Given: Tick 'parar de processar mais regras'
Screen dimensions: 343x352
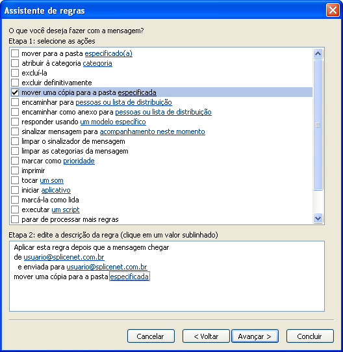Looking at the screenshot, I should pos(15,219).
